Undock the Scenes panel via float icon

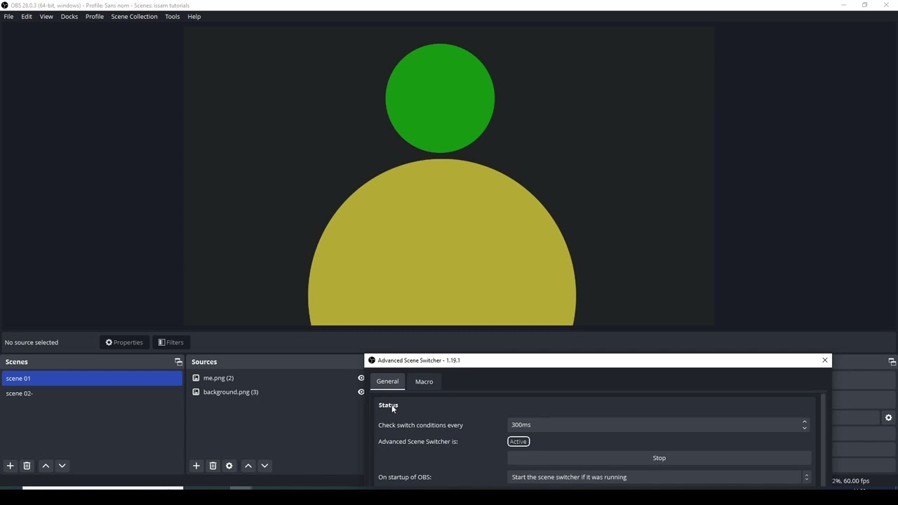(x=178, y=362)
